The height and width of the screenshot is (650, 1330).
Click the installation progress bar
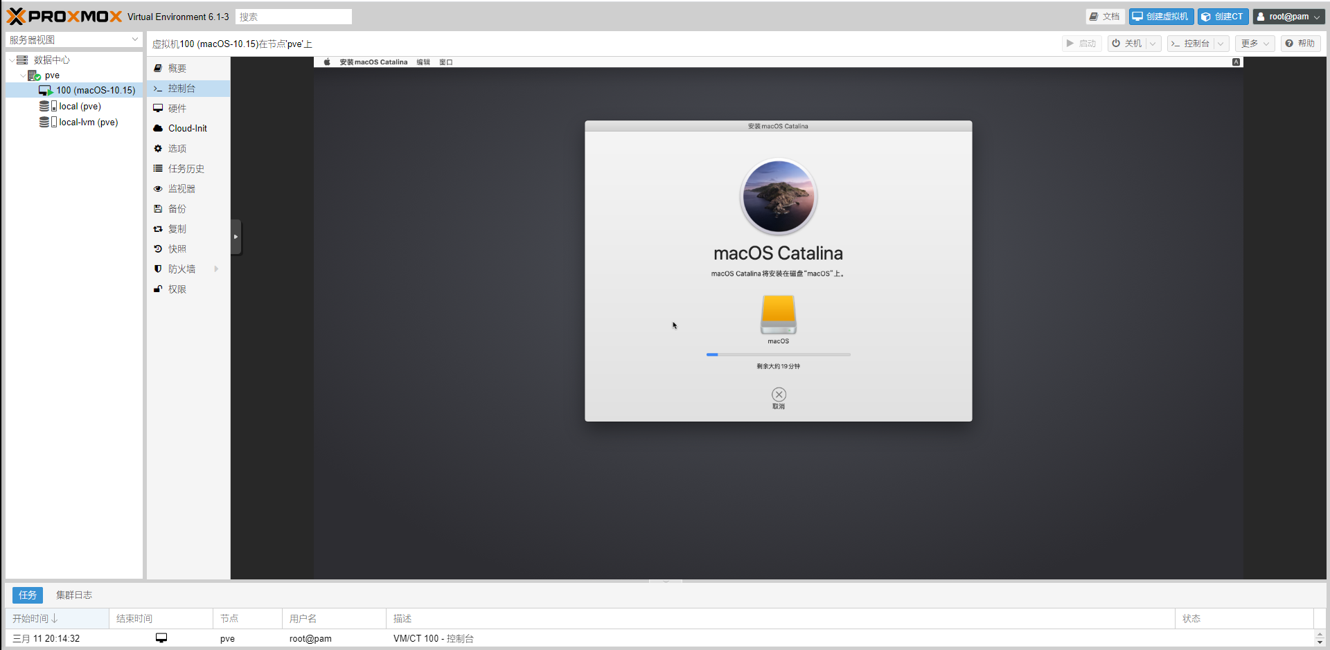[x=778, y=354]
